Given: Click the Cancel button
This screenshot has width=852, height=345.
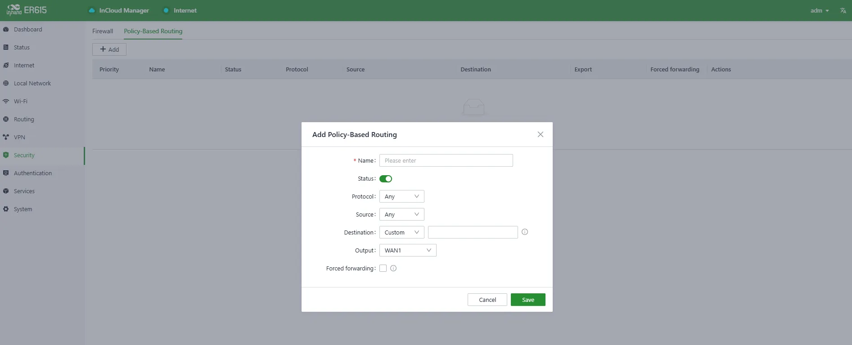Looking at the screenshot, I should [x=487, y=300].
